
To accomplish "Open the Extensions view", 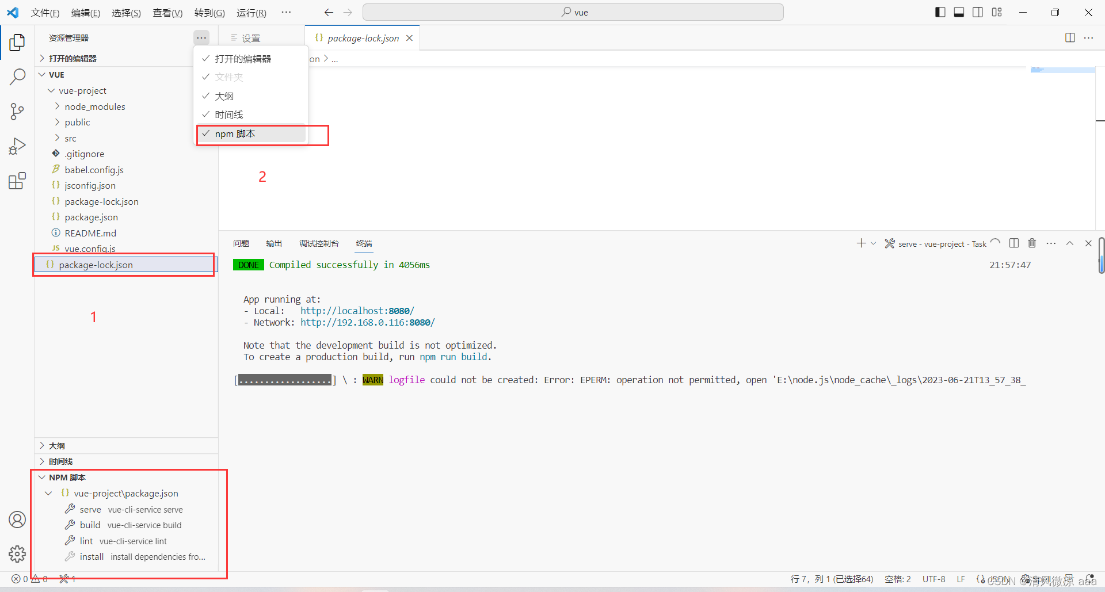I will [x=17, y=181].
